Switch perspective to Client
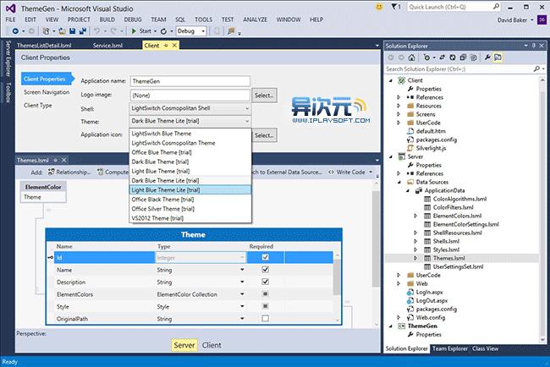This screenshot has height=367, width=550. [x=212, y=345]
